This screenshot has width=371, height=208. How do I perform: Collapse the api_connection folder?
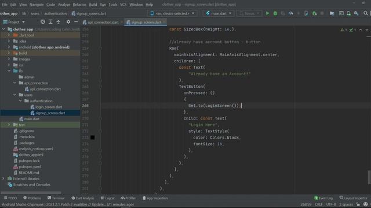pyautogui.click(x=14, y=83)
